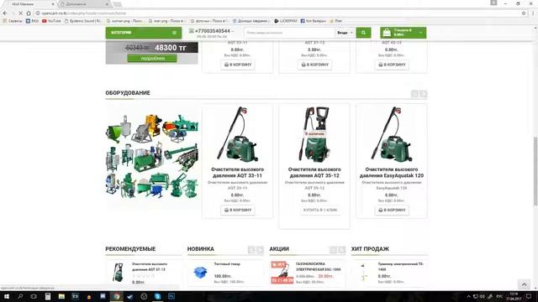This screenshot has width=538, height=302.
Task: Click the green search magnifier button
Action: click(363, 33)
